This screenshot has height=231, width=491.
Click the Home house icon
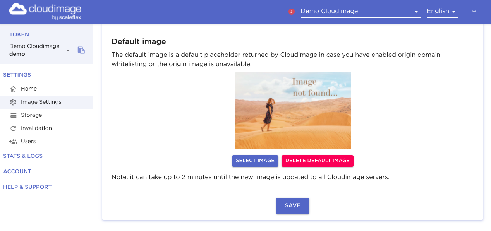click(x=13, y=89)
